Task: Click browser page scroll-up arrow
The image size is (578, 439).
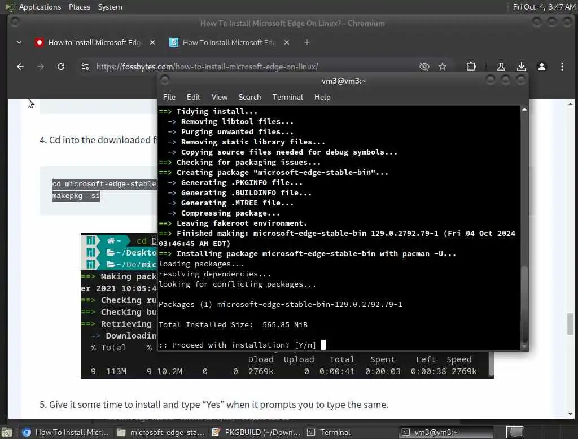Action: tap(570, 104)
